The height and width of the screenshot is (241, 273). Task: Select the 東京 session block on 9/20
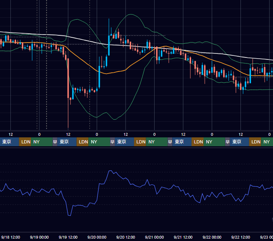tap(124, 142)
